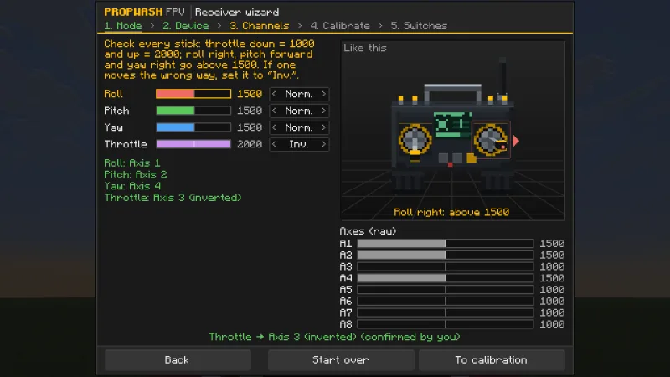Click the 'Roll: Axis 1' mapping text
The width and height of the screenshot is (670, 377).
point(132,163)
